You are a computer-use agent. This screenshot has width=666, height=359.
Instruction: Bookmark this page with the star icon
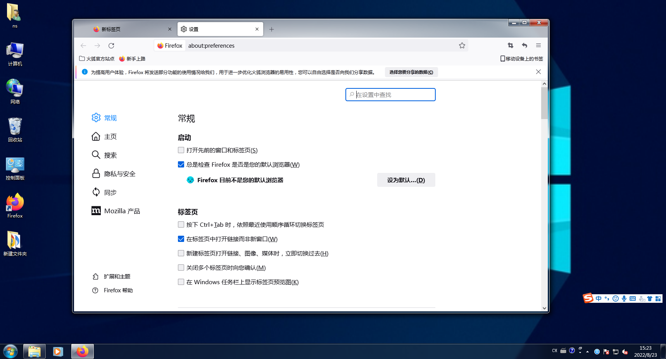pyautogui.click(x=462, y=46)
